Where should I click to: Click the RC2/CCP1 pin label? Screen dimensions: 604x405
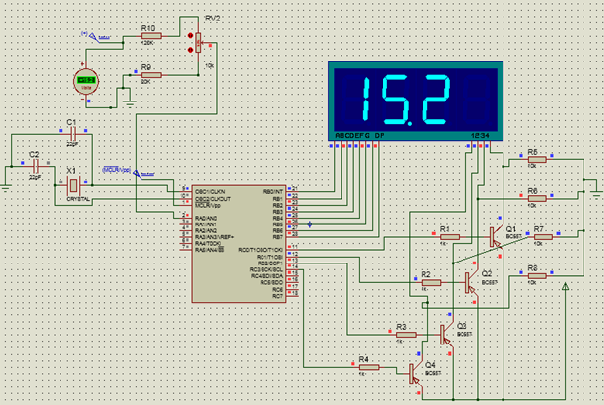270,263
